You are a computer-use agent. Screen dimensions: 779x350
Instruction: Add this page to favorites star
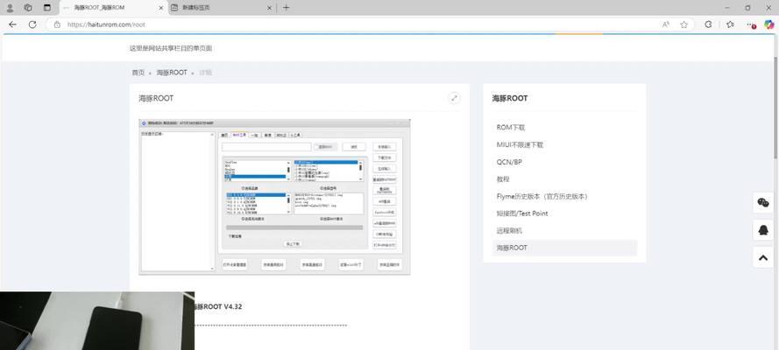tap(684, 24)
